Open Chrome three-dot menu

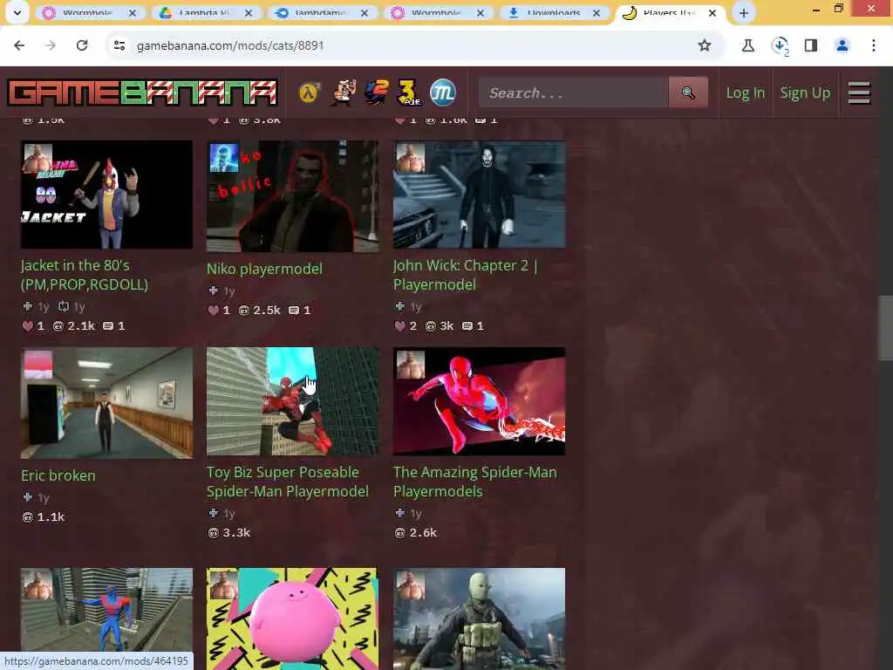tap(874, 45)
